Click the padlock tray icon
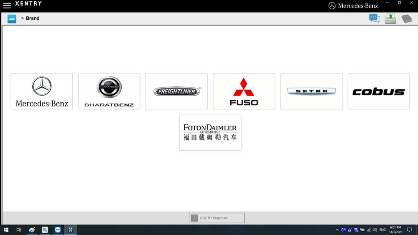Screen dimensions: 418x235 click(350, 230)
